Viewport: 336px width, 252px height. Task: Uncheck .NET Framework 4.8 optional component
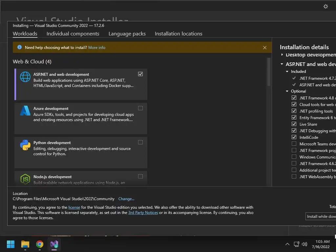click(x=294, y=98)
